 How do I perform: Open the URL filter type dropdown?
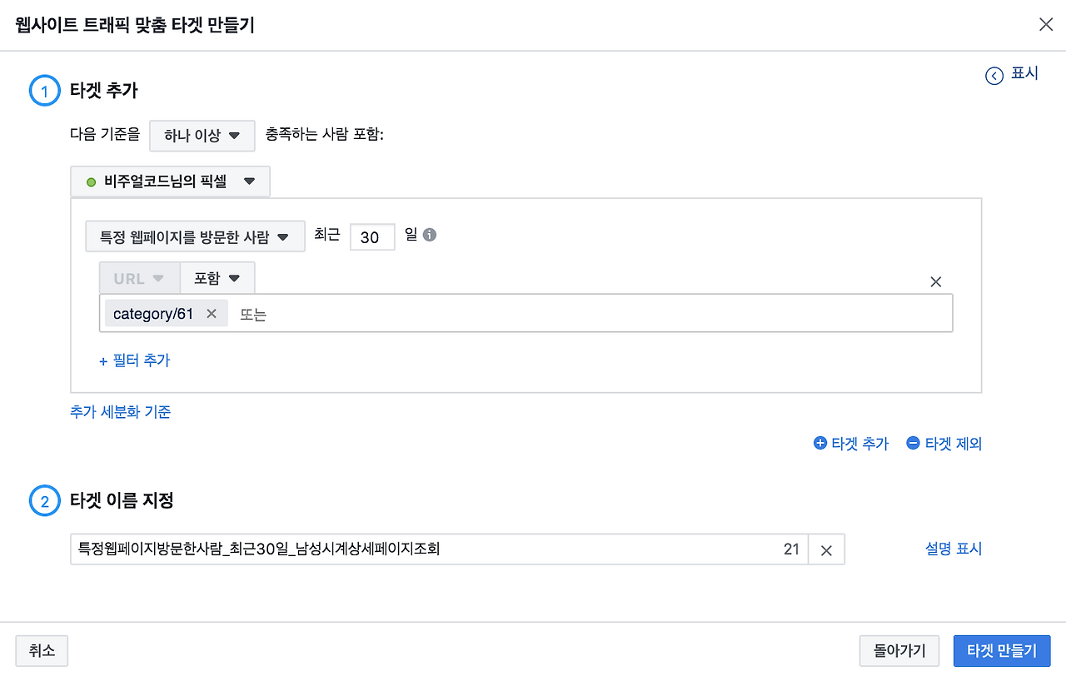[140, 278]
